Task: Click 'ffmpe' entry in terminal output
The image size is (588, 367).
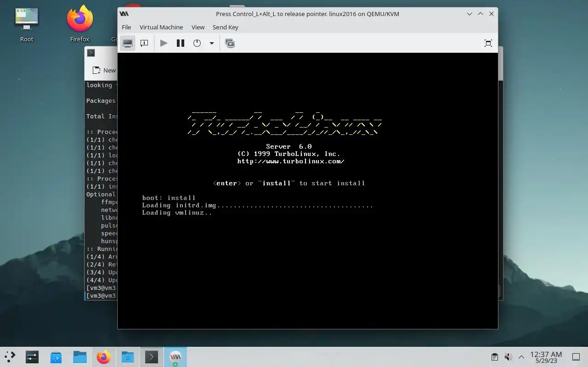Action: click(109, 202)
